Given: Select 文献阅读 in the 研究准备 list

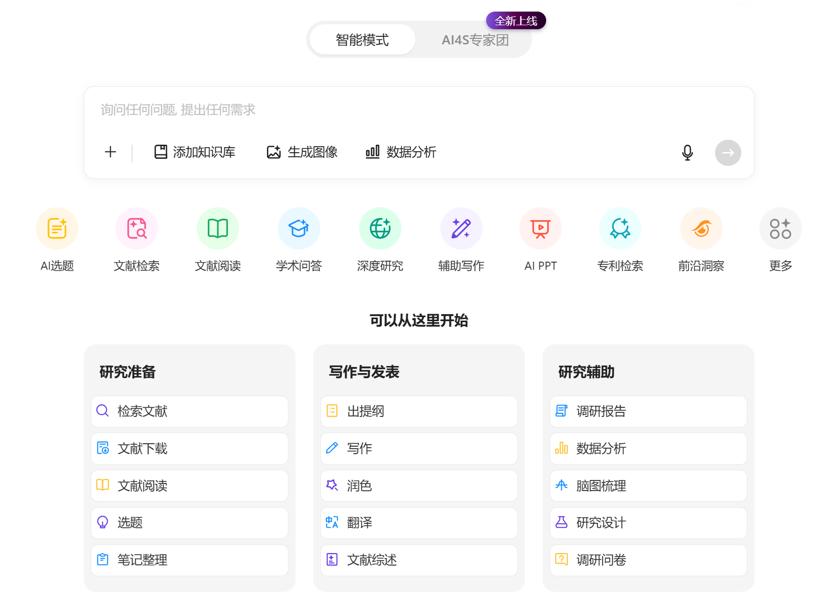Looking at the screenshot, I should (190, 485).
